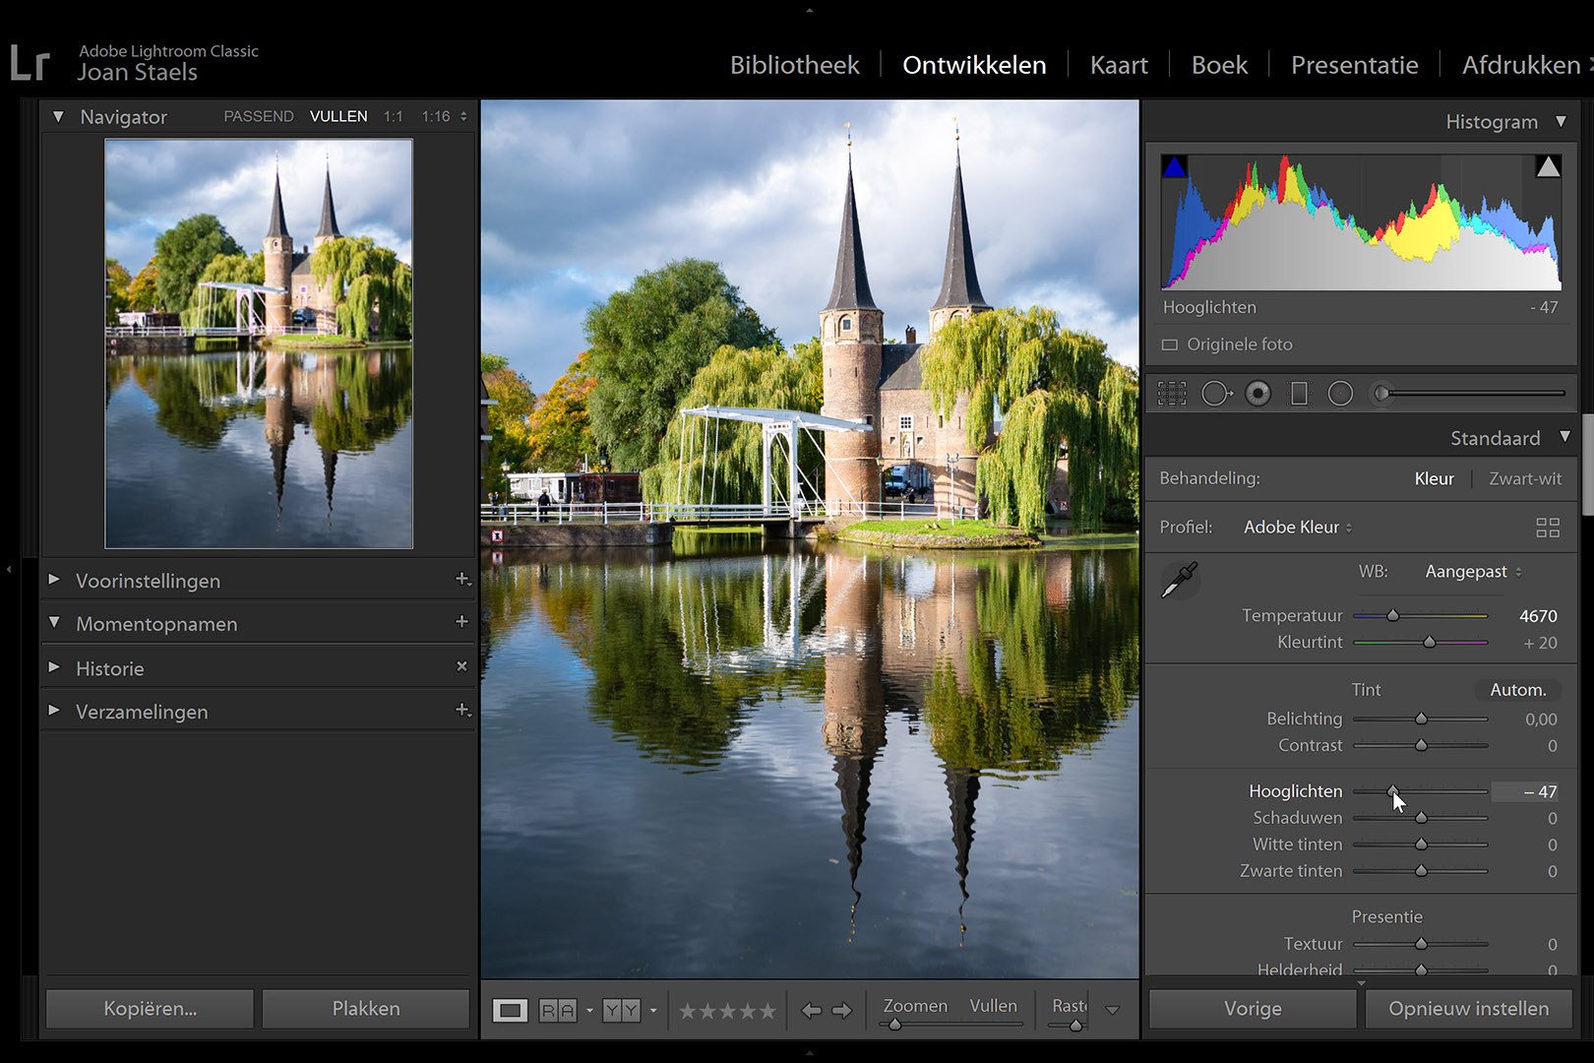The width and height of the screenshot is (1594, 1063).
Task: Open the Bibliotheek module
Action: (794, 65)
